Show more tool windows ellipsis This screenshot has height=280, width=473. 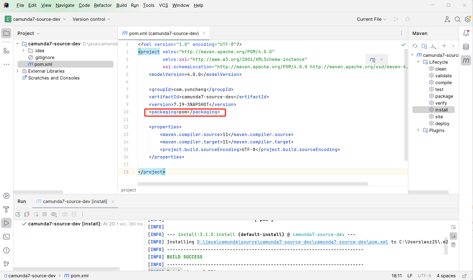[x=6, y=64]
